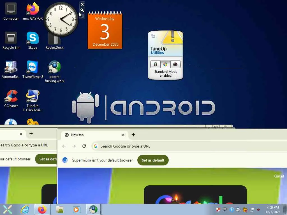Viewport: 287px width, 215px height.
Task: Click the Wednesday 3 calendar gadget
Action: (105, 31)
